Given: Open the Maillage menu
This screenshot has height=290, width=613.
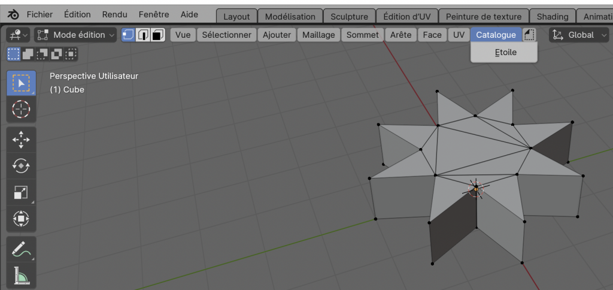Looking at the screenshot, I should pyautogui.click(x=318, y=35).
